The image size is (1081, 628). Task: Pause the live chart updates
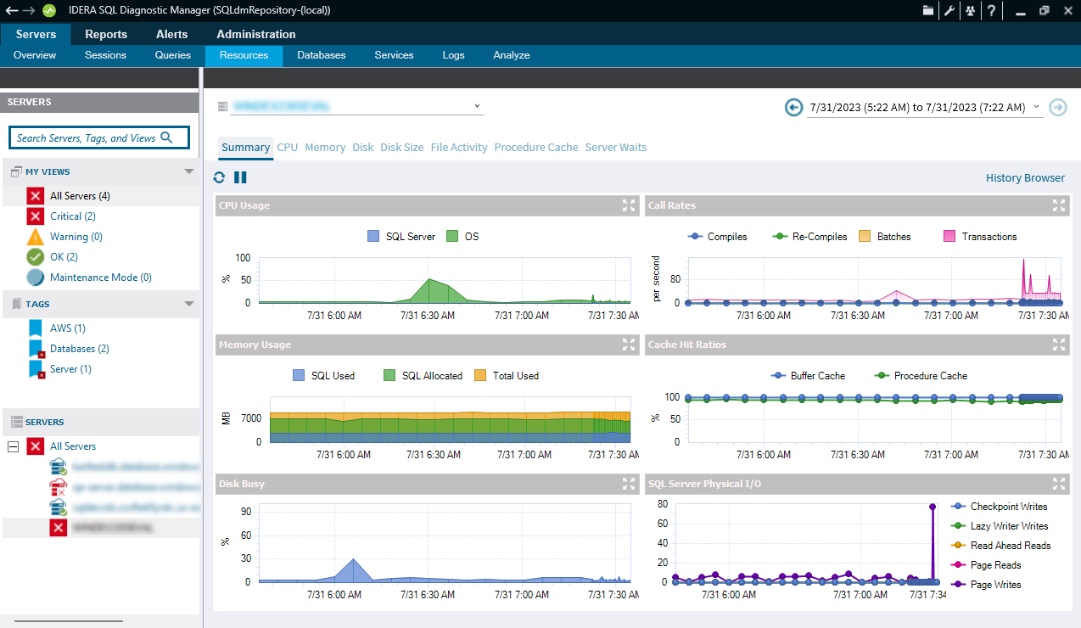click(x=240, y=177)
